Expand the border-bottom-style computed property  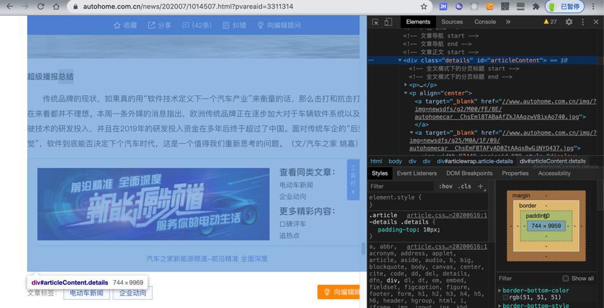500,306
